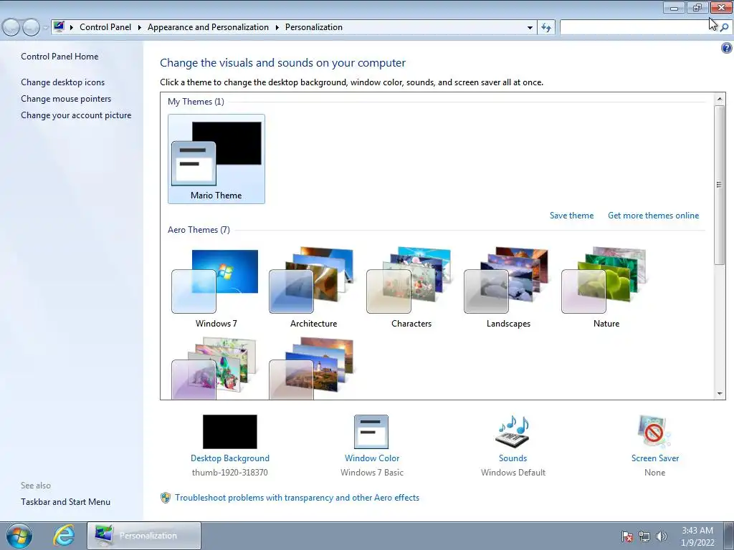Expand arrow after Control Panel breadcrumb
This screenshot has height=550, width=734.
[x=140, y=28]
